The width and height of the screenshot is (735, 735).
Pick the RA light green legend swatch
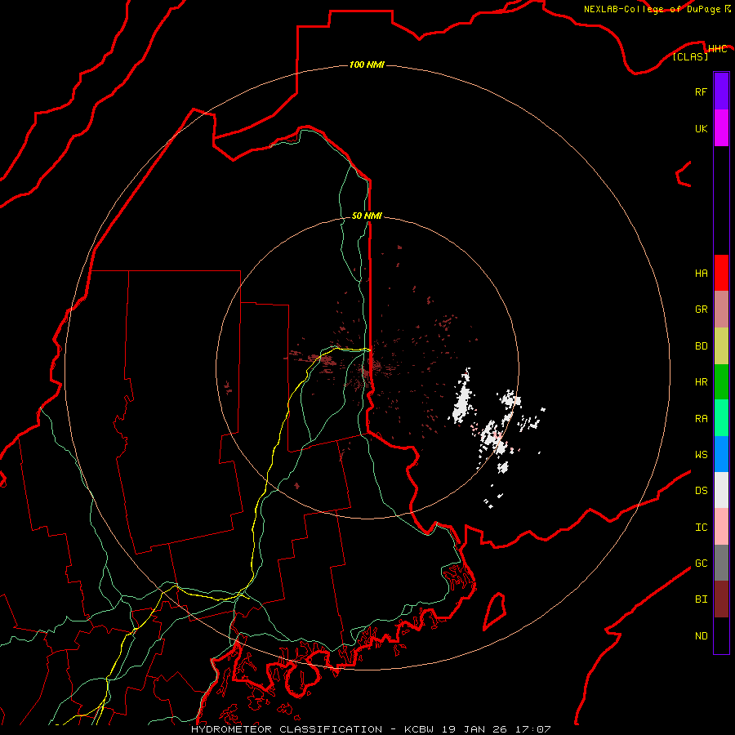[721, 418]
